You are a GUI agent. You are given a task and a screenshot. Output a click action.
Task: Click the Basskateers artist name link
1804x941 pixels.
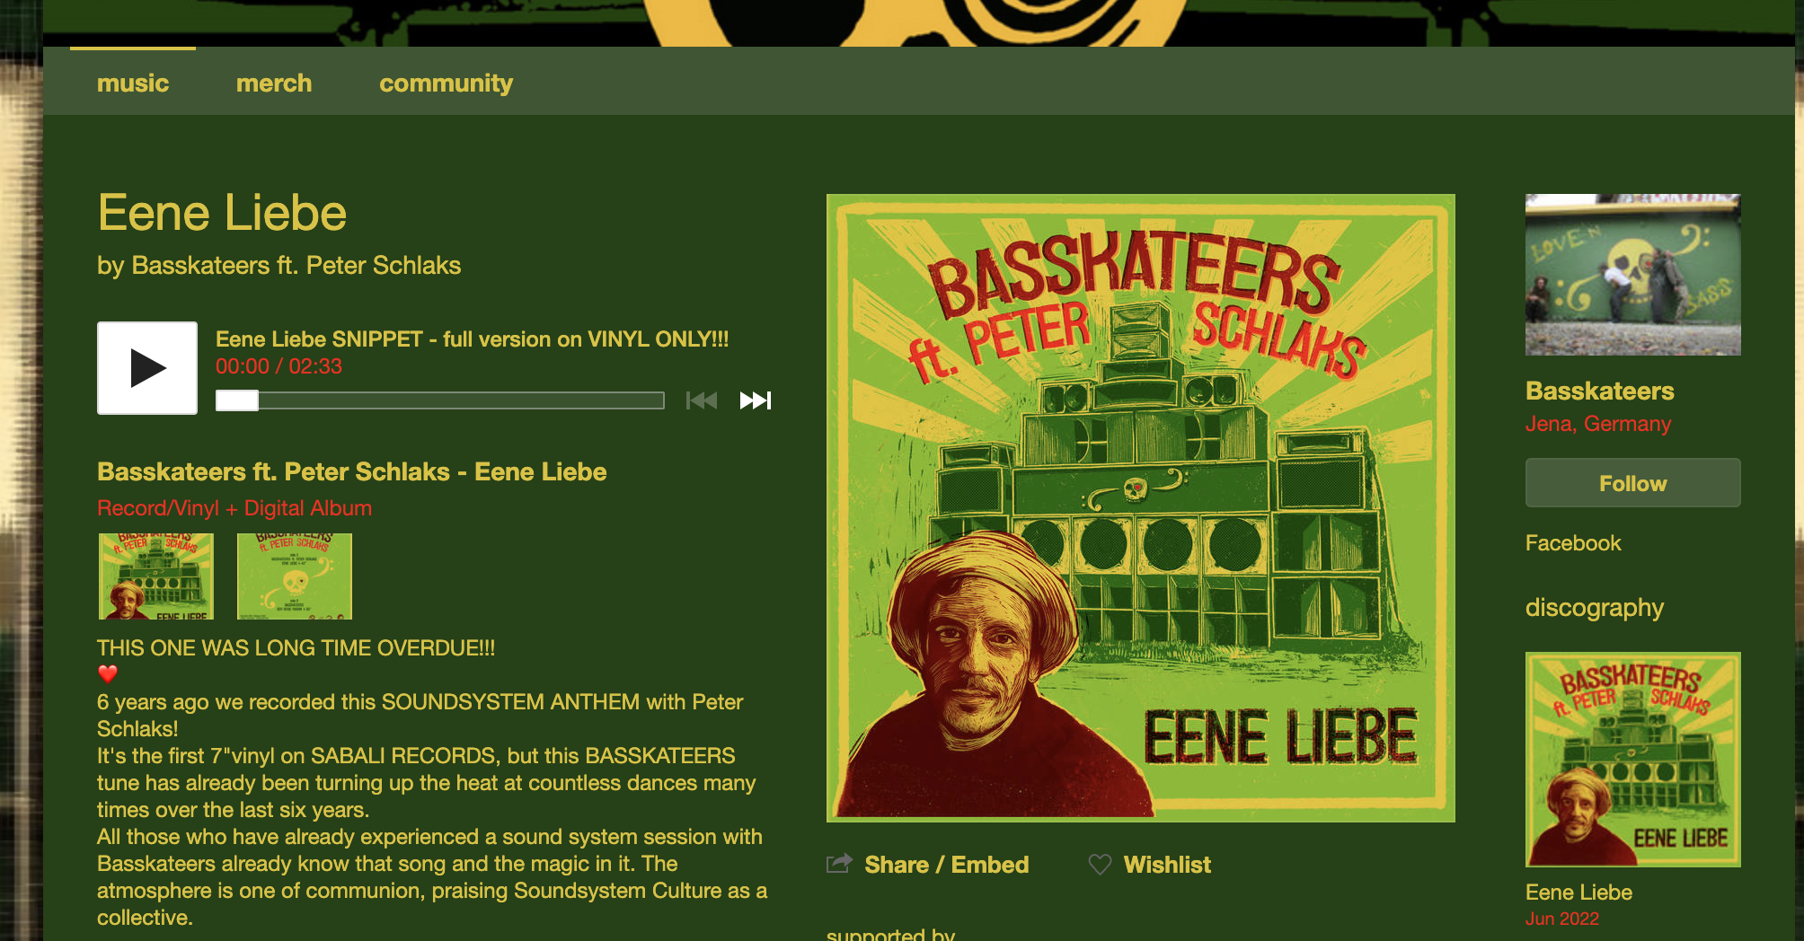pyautogui.click(x=1599, y=391)
